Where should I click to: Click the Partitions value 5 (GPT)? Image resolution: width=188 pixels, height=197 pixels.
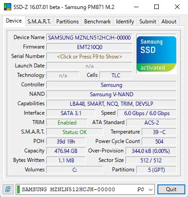[x=157, y=170]
